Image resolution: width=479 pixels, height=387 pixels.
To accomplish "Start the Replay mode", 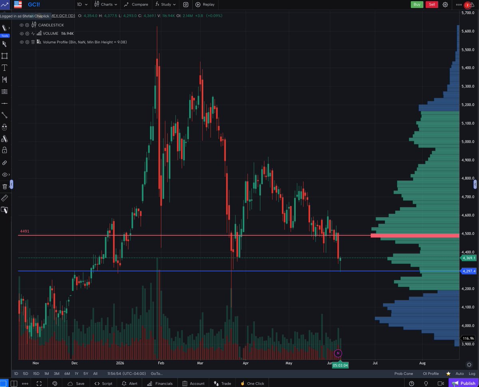I will 205,4.
